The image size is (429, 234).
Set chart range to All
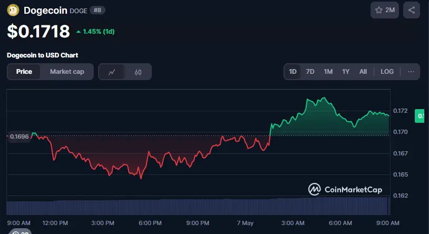363,72
